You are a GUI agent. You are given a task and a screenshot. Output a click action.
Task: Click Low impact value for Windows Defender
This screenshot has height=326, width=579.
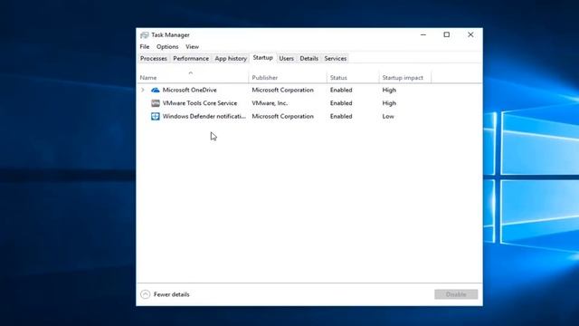tap(388, 116)
